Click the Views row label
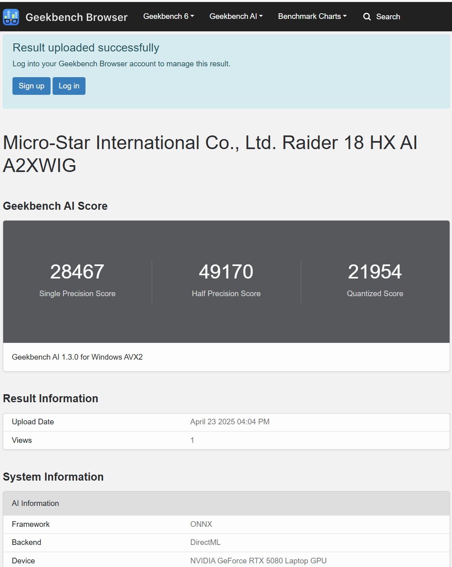 22,440
